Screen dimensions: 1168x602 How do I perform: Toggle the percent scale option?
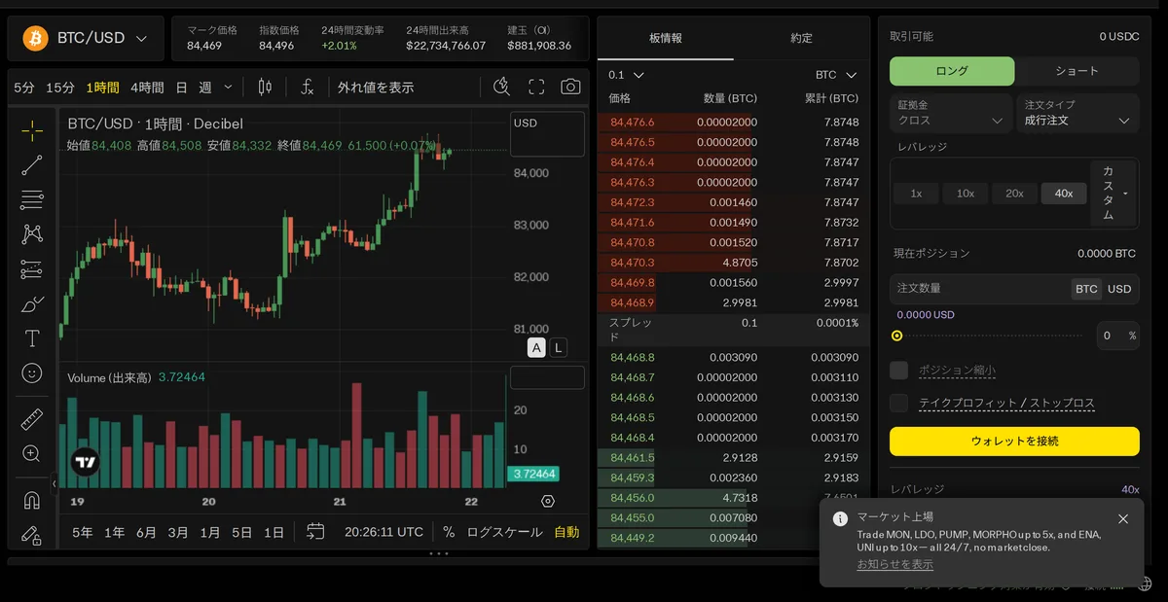[x=449, y=532]
